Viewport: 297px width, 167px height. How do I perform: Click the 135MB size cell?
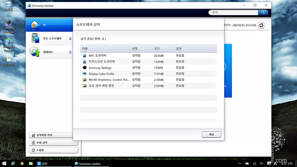point(158,68)
